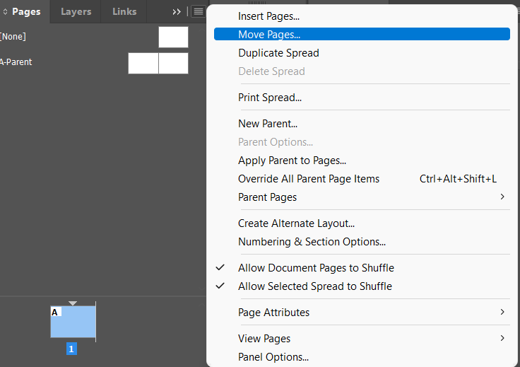Click Duplicate Spread menu entry

pyautogui.click(x=278, y=53)
